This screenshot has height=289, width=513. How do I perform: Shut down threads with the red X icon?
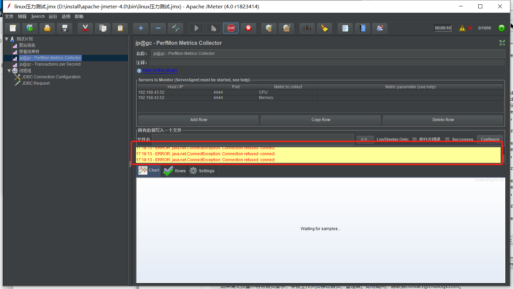[248, 28]
